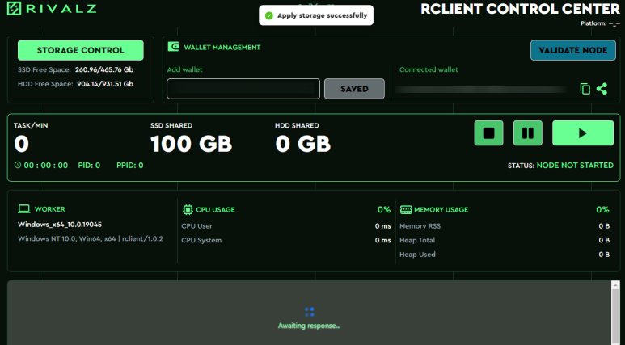
Task: Stop the node
Action: tap(488, 133)
